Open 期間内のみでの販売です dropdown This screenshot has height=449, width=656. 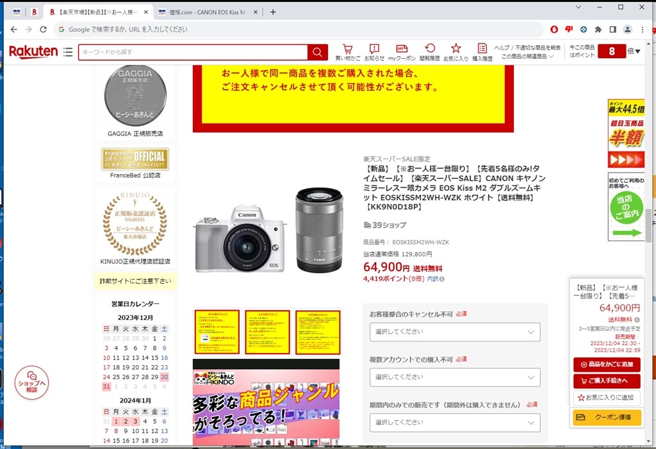455,423
